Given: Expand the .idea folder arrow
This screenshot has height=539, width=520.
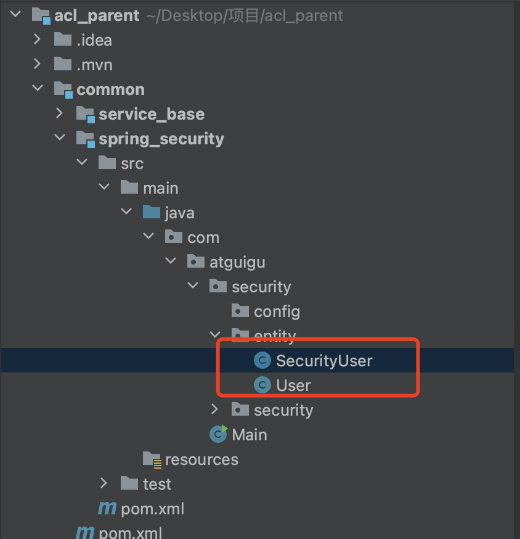Looking at the screenshot, I should [x=38, y=40].
